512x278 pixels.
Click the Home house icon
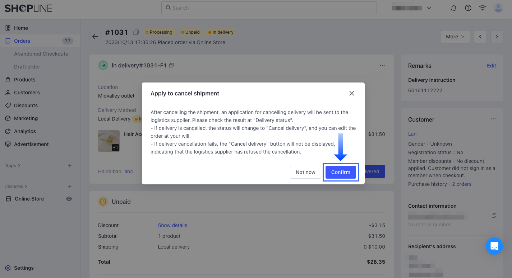tap(8, 28)
